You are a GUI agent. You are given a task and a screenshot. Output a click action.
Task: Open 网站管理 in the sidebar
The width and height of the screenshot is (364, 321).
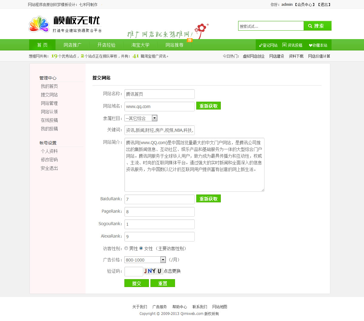point(49,103)
